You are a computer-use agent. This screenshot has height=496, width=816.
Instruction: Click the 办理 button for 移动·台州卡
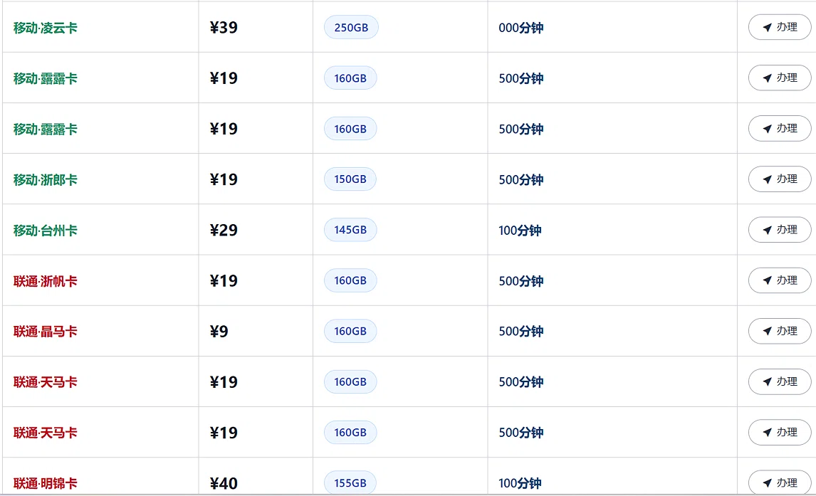(x=780, y=230)
